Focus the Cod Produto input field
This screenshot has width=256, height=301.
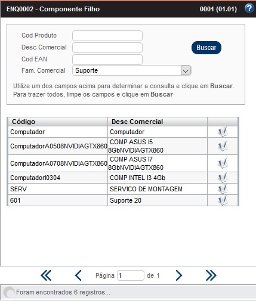tap(107, 36)
